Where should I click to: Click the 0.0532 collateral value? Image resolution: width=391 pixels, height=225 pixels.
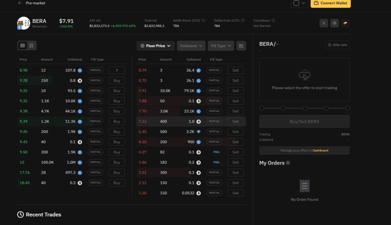click(x=188, y=193)
